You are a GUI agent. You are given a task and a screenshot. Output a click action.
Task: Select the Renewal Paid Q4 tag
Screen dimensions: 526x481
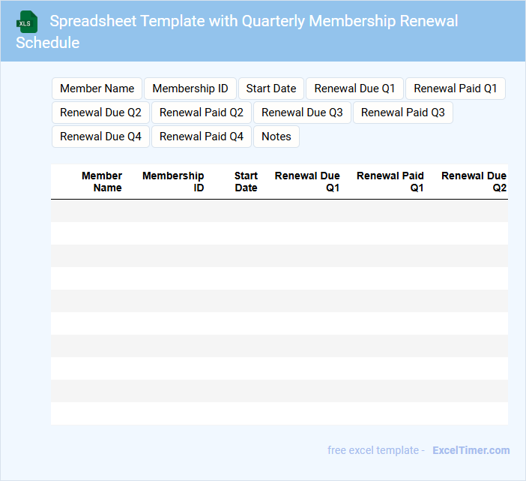point(202,137)
